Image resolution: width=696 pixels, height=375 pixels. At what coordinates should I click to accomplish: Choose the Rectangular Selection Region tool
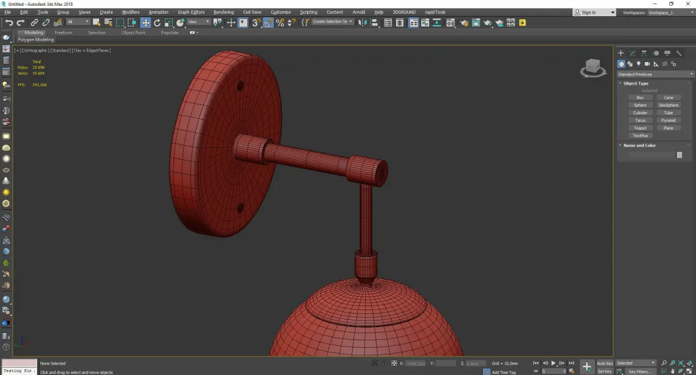[120, 23]
